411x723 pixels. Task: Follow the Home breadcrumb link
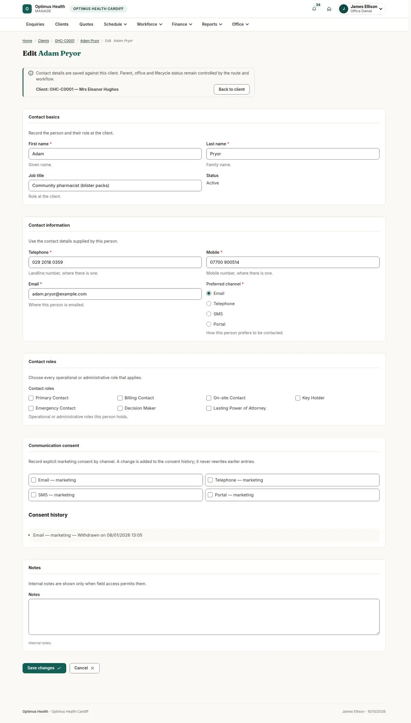[x=27, y=41]
